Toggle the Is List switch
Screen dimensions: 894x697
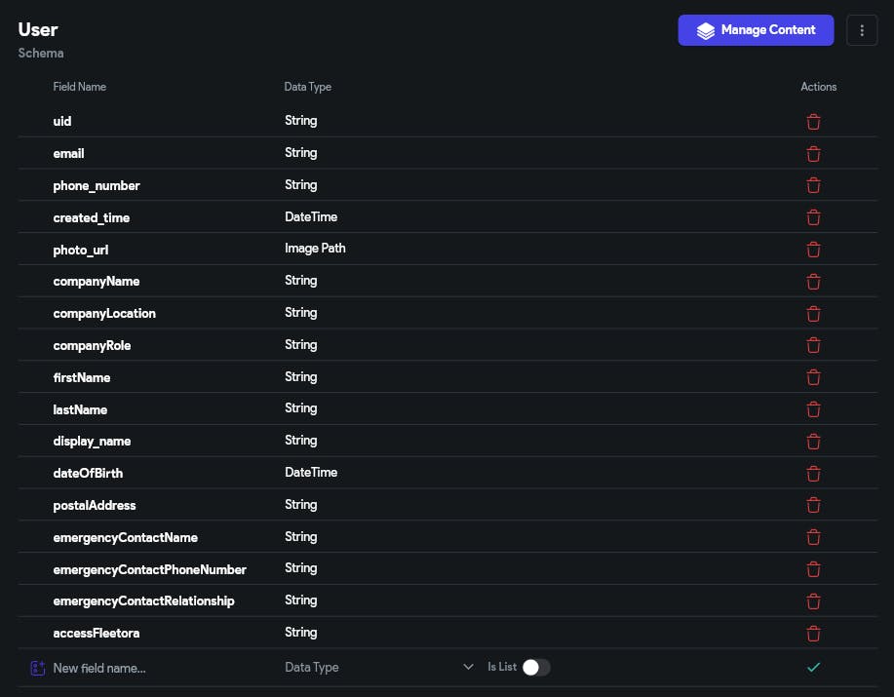click(536, 668)
